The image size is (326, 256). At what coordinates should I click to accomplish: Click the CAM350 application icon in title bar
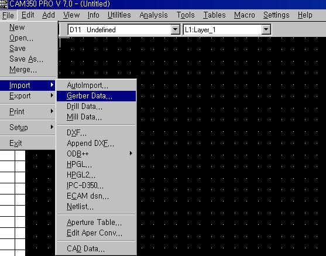[x=4, y=4]
